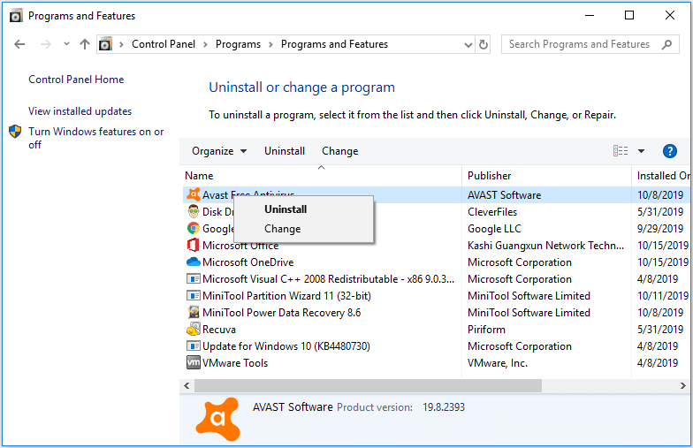Go back with the back arrow
Viewport: 693px width, 448px height.
(19, 44)
